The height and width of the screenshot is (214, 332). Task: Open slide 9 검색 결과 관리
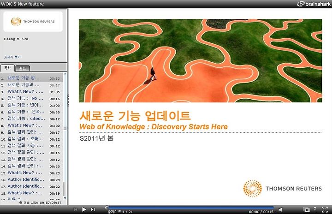pos(31,132)
